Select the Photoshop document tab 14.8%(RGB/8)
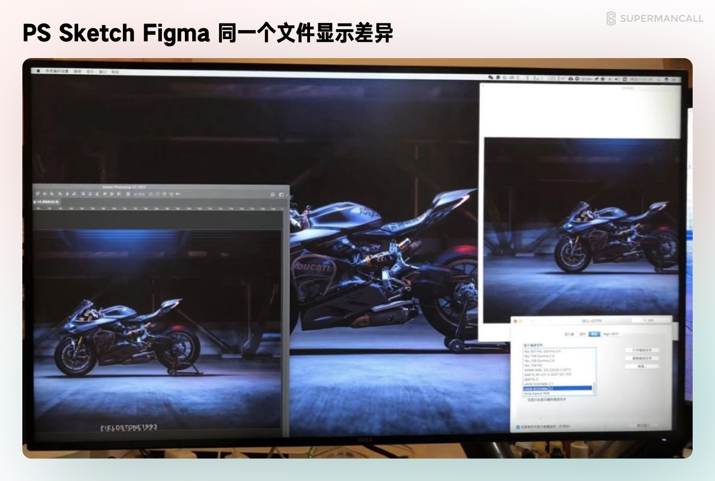The image size is (715, 481). (46, 202)
